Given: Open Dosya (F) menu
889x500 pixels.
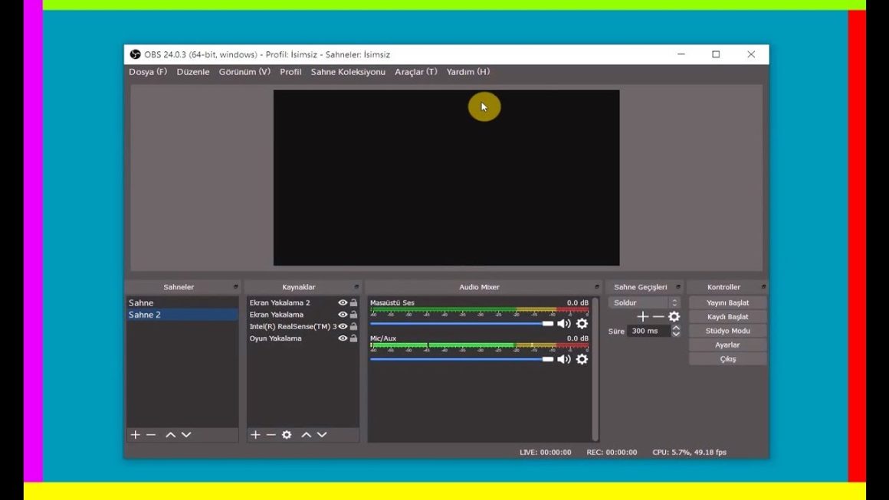Looking at the screenshot, I should (148, 72).
